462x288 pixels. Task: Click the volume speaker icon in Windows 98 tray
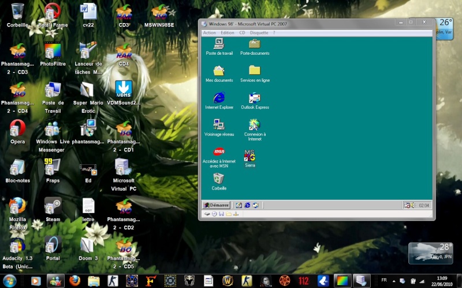tap(412, 205)
